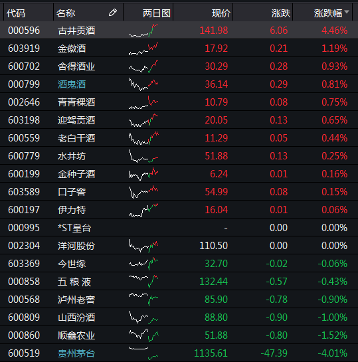Click the 两日图 column header
The height and width of the screenshot is (362, 358).
pyautogui.click(x=157, y=13)
